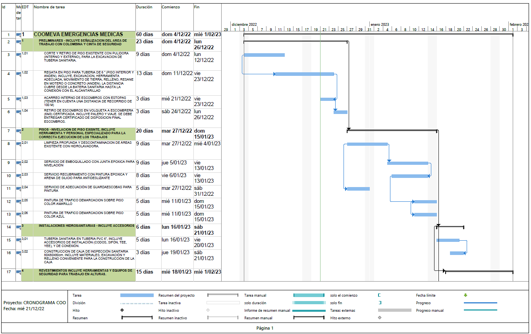The image size is (531, 334).
Task: Click the gray Tareas externas legend swatch
Action: pos(394,310)
